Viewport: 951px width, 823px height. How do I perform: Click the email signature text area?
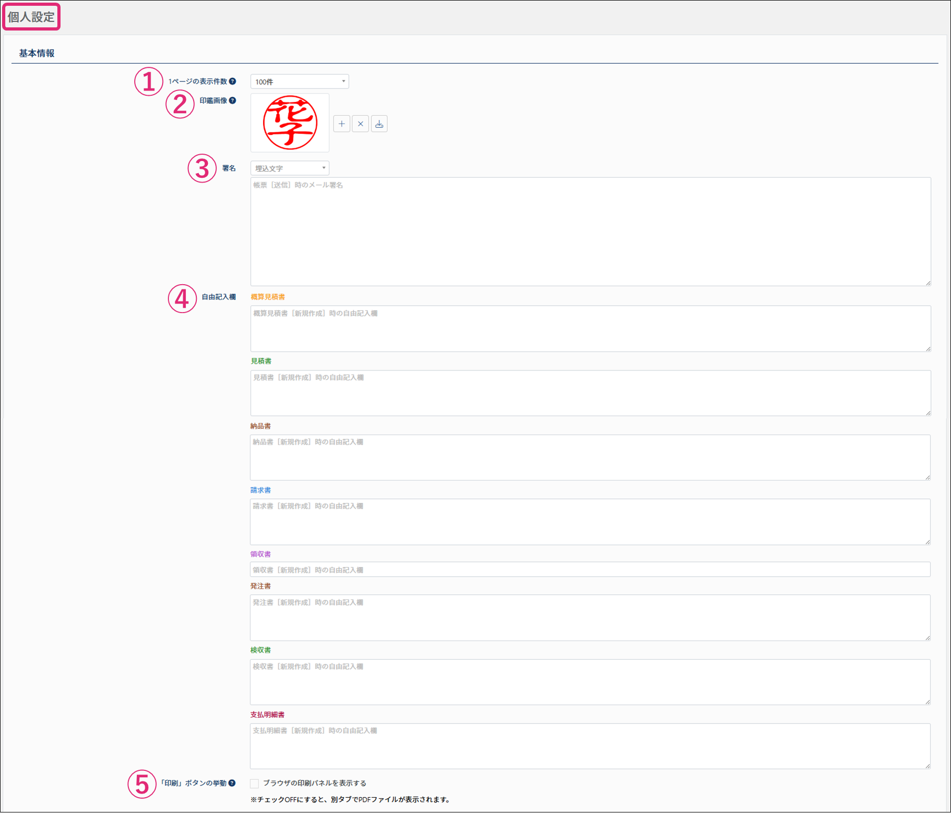(x=590, y=232)
